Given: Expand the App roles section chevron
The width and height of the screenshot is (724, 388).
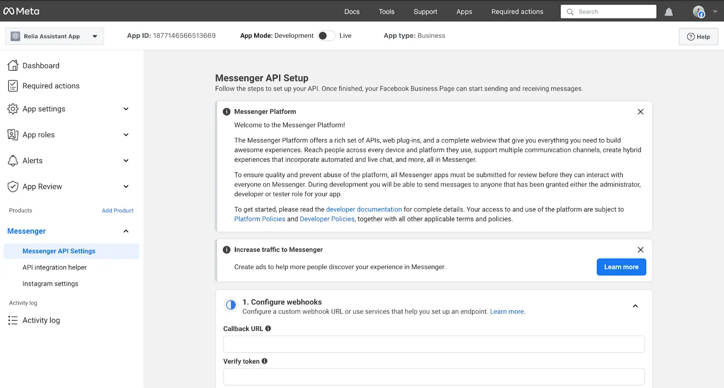Looking at the screenshot, I should [126, 135].
